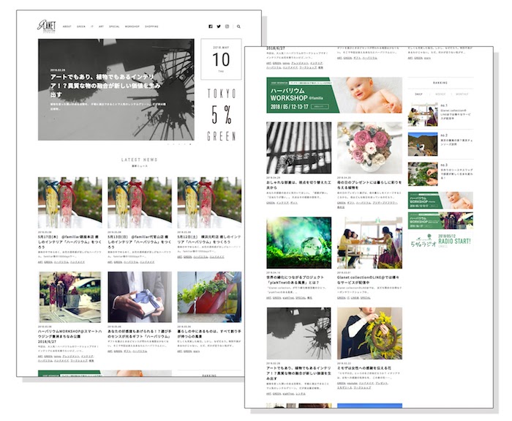Viewport: 512px width, 421px height.
Task: Open the Twitter bird icon in the header
Action: [219, 26]
